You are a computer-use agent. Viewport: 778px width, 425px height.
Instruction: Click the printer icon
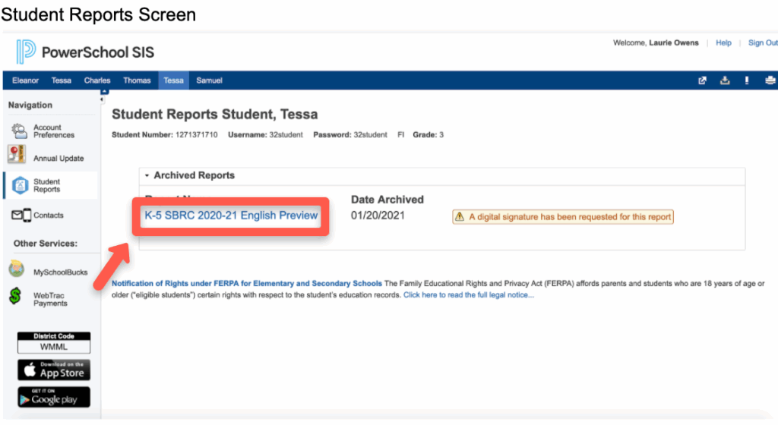tap(770, 80)
